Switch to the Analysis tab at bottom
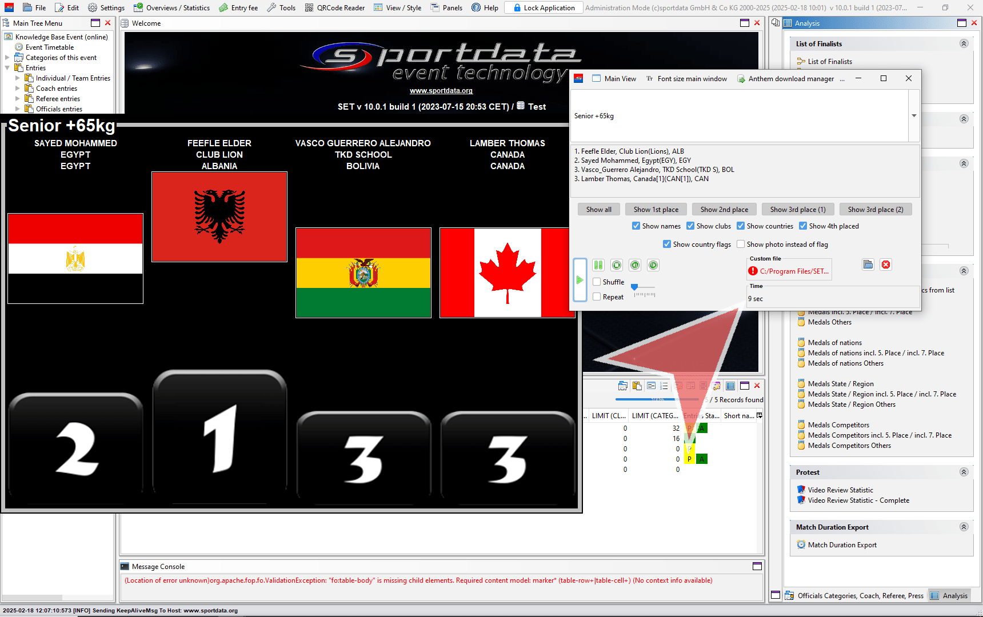 pyautogui.click(x=949, y=596)
